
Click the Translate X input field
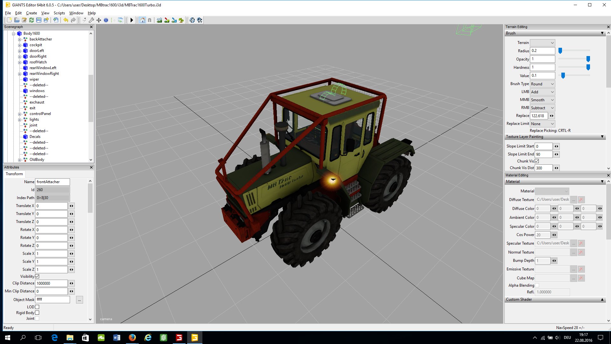pos(51,206)
